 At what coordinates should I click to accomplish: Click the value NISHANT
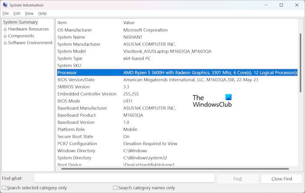pos(133,37)
